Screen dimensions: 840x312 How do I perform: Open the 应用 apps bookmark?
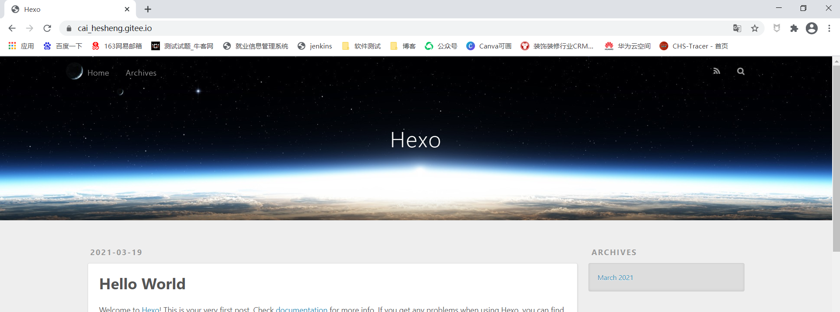point(21,46)
